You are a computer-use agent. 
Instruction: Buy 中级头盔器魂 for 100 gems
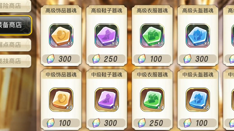tap(198, 123)
